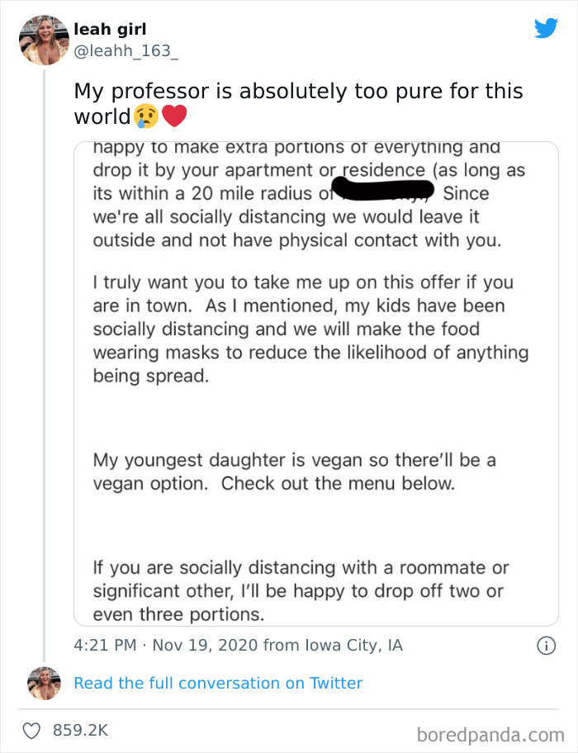
Task: Click the username leah girl
Action: (110, 28)
